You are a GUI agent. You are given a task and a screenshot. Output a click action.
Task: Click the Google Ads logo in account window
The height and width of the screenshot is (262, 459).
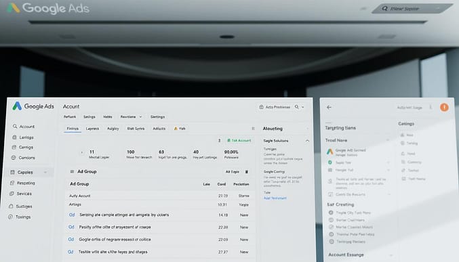(x=33, y=106)
